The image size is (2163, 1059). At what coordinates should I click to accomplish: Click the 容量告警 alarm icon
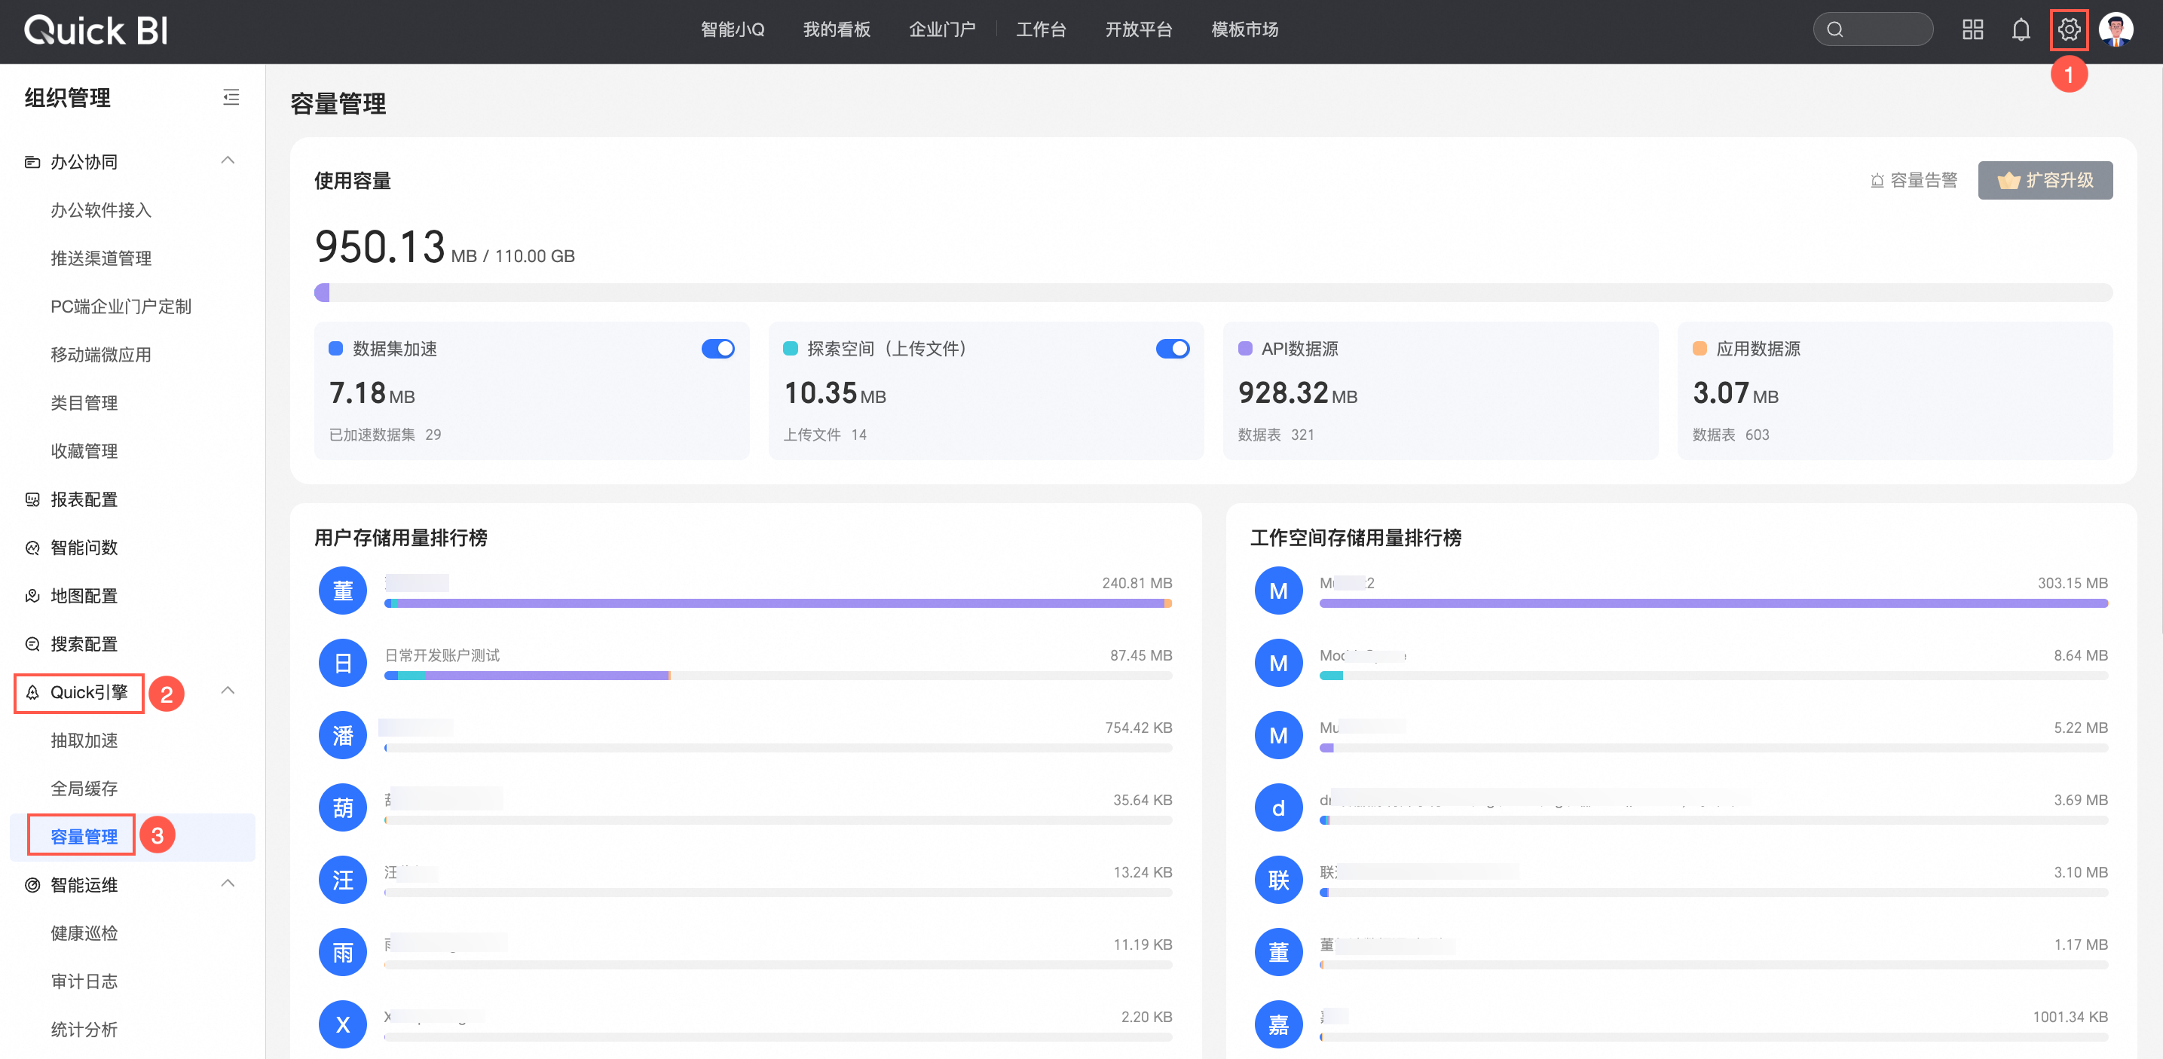pos(1877,181)
